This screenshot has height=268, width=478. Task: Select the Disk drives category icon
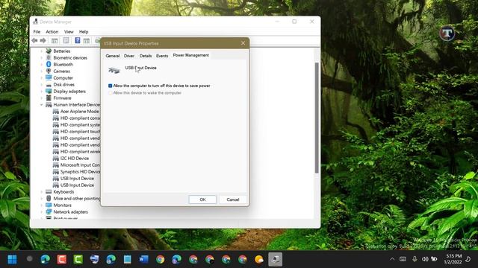click(x=49, y=84)
